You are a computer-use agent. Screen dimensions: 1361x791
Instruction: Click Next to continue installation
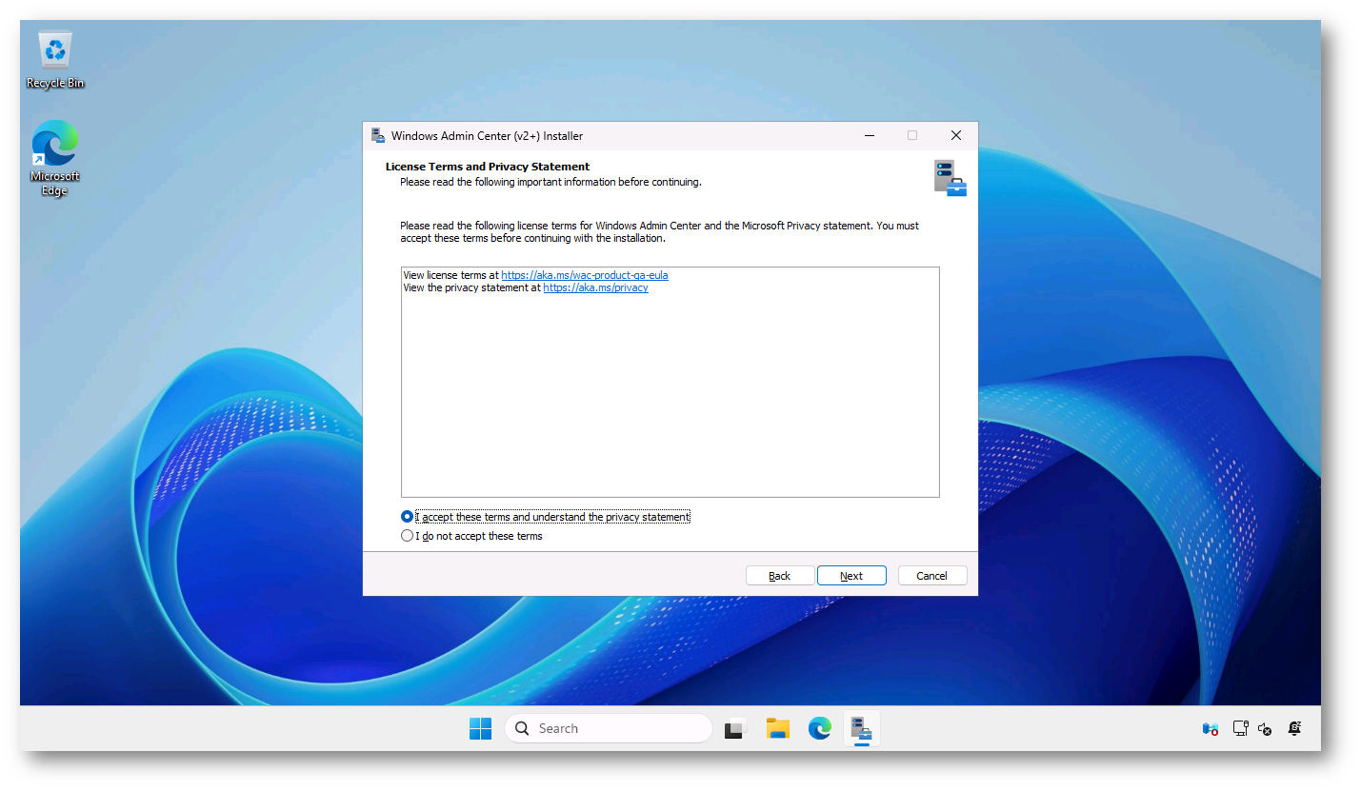click(x=851, y=575)
